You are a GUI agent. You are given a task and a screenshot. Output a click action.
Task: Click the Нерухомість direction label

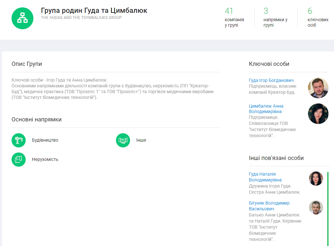[45, 160]
